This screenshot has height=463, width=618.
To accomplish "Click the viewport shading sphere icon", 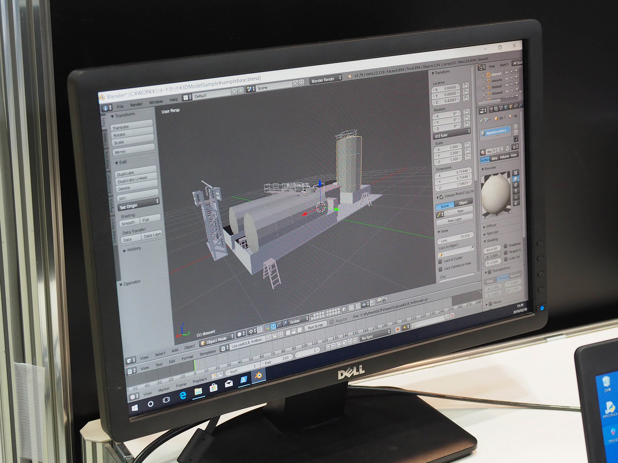I will coord(240,334).
